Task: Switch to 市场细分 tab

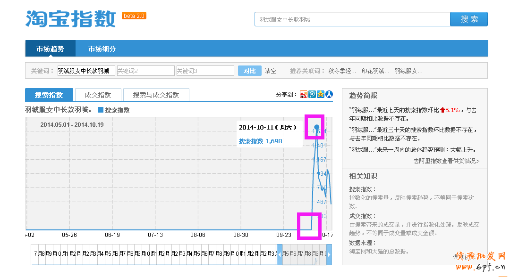Action: (102, 49)
